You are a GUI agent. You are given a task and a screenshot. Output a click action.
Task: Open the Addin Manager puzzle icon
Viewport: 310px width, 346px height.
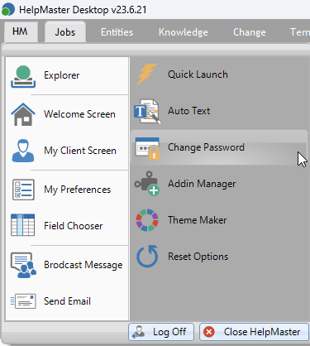(147, 184)
